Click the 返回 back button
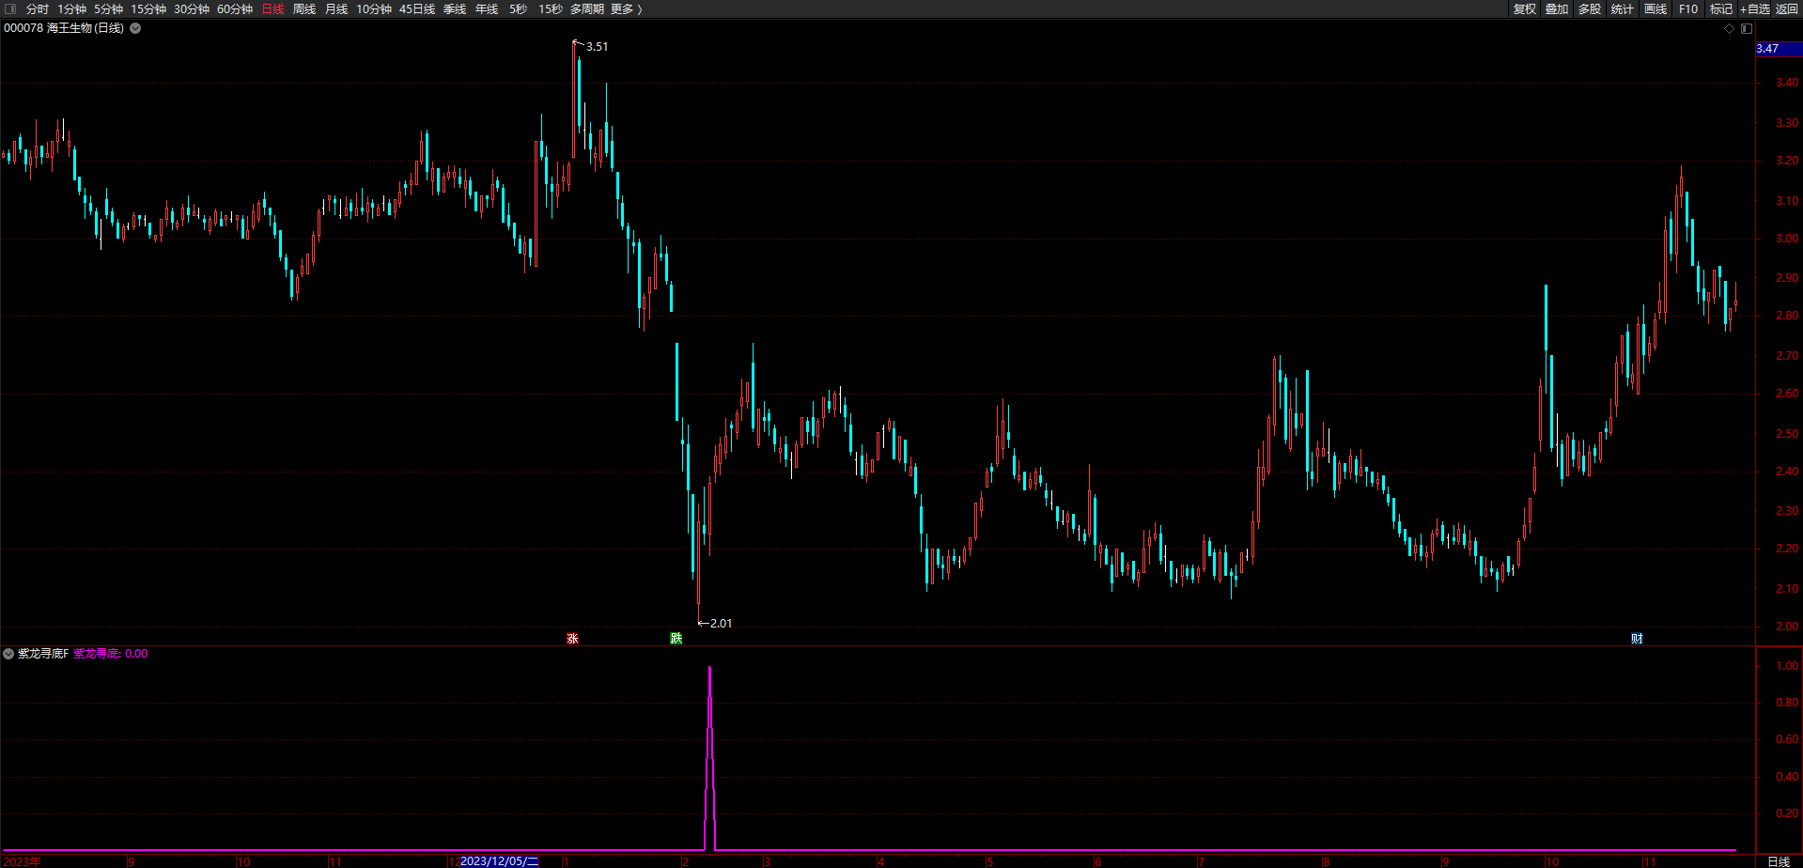This screenshot has width=1803, height=868. 1787,8
